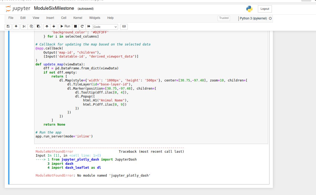
Task: Paste cells below icon
Action: [x=38, y=27]
